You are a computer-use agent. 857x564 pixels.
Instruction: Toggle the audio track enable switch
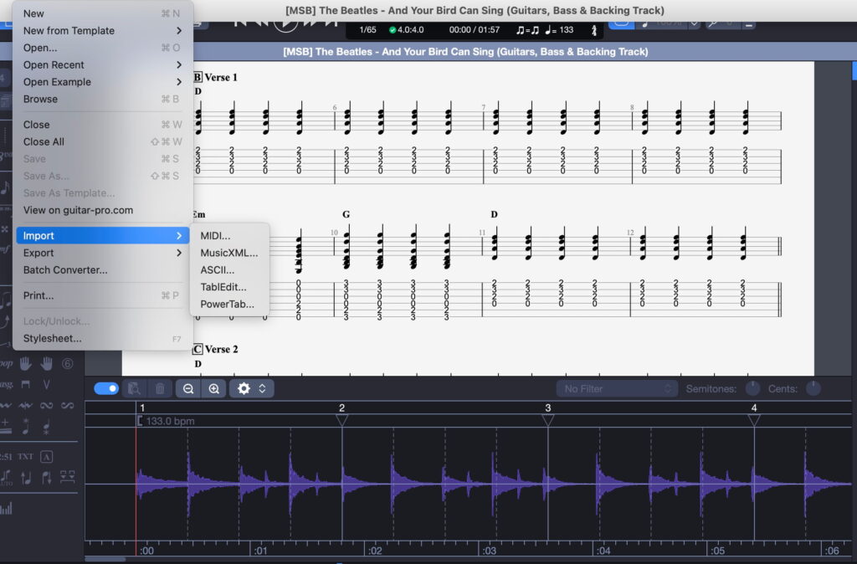pyautogui.click(x=106, y=388)
